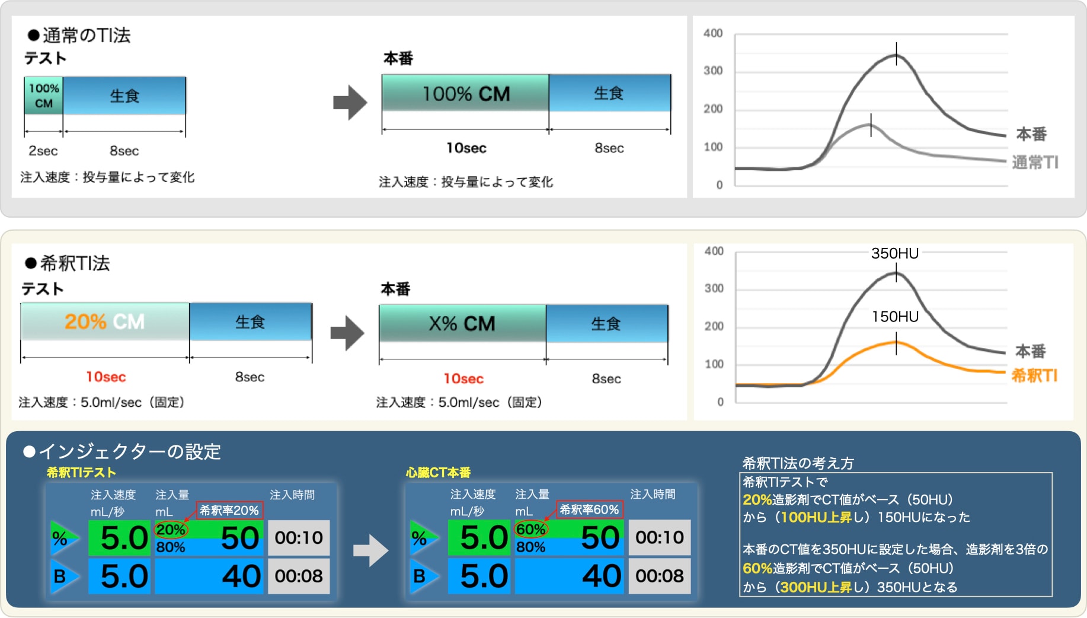Click the orange 20% CM bar

tap(105, 321)
